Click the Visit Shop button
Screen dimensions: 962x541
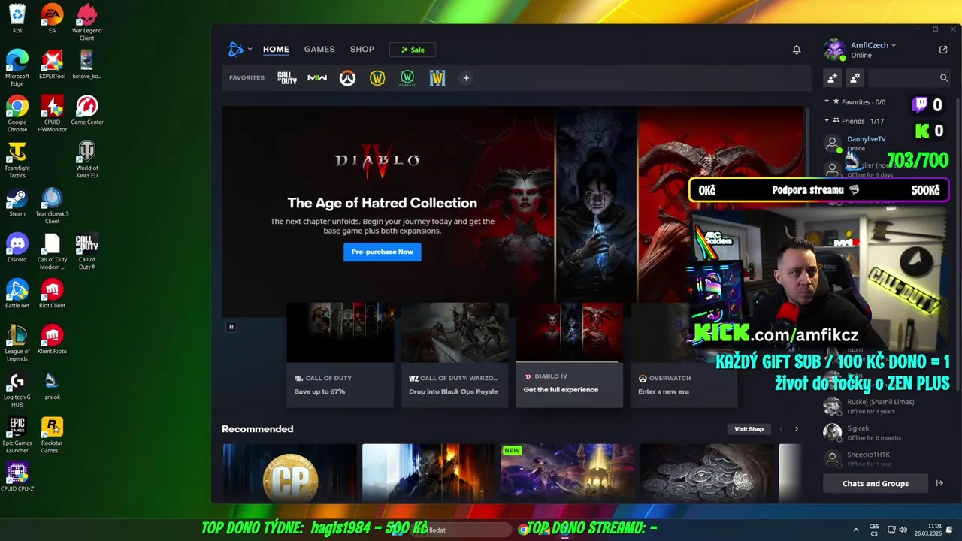749,429
